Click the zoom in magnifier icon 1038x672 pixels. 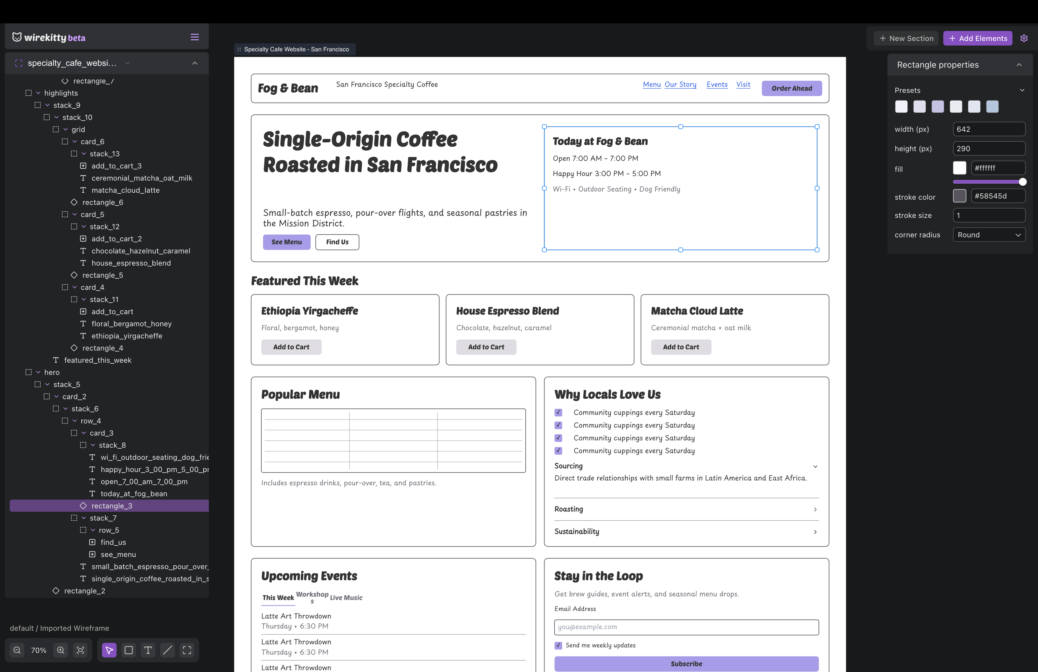click(x=61, y=650)
